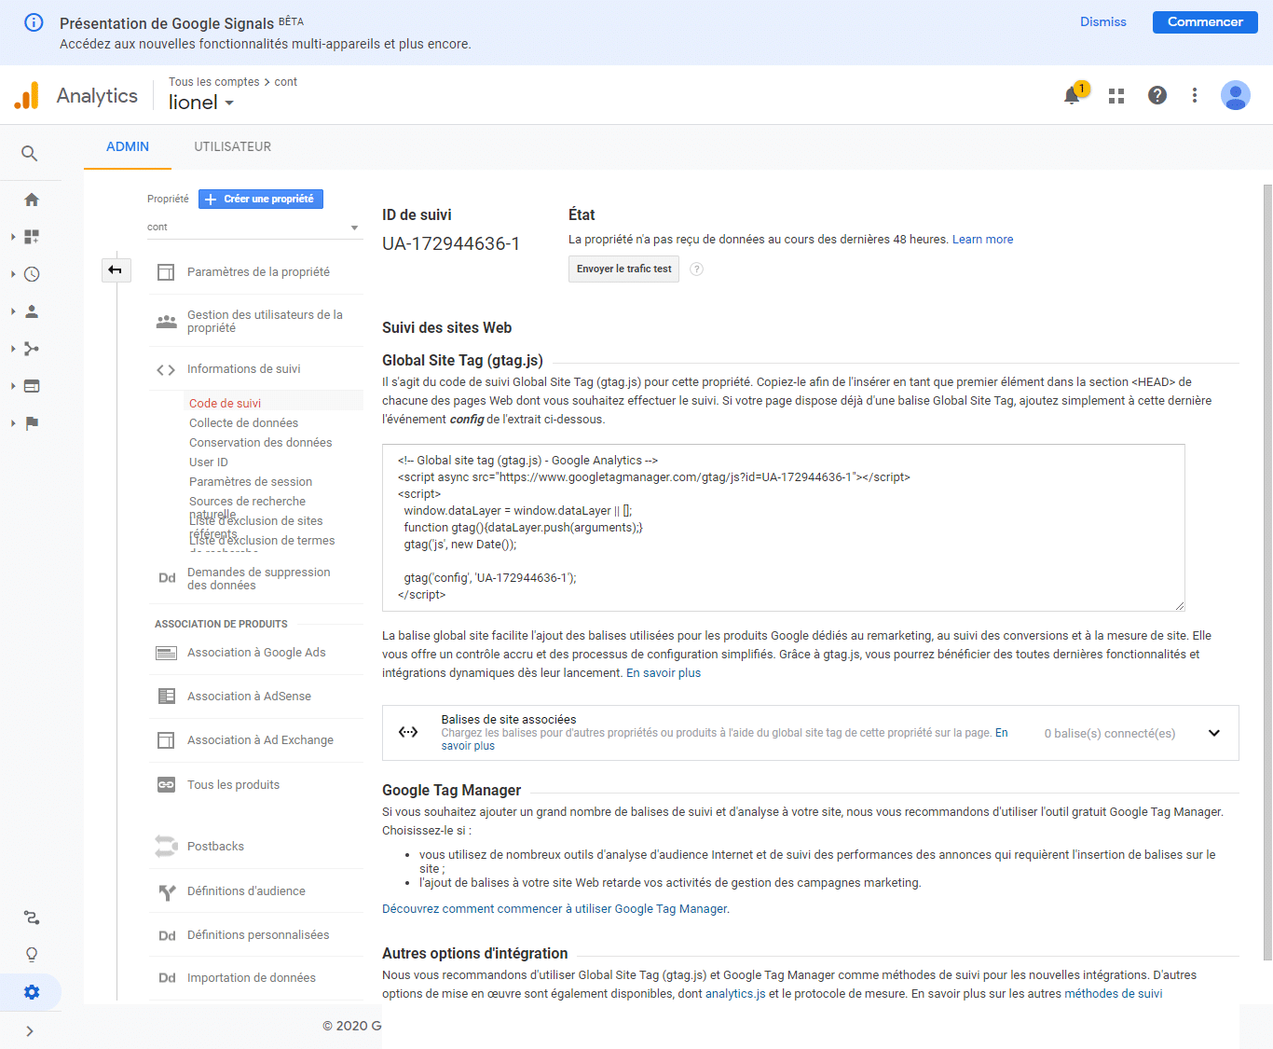Click inside the gtag.js tracking code box
1273x1049 pixels.
784,528
